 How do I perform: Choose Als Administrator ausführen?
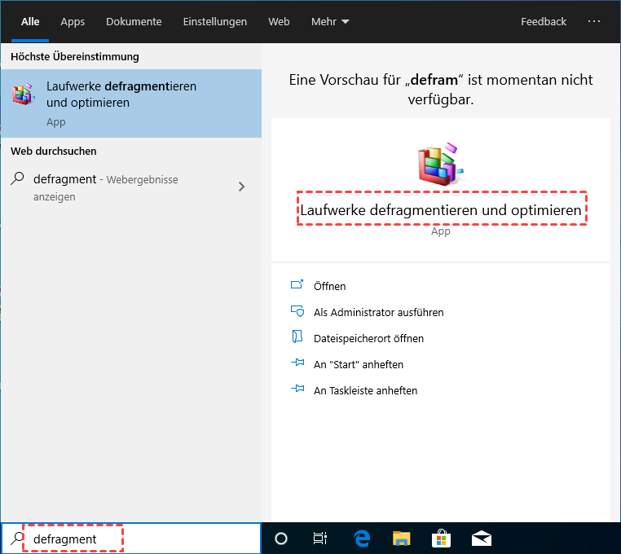378,313
